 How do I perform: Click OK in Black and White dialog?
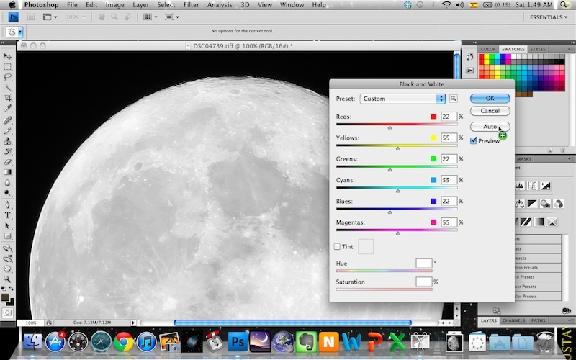point(490,98)
